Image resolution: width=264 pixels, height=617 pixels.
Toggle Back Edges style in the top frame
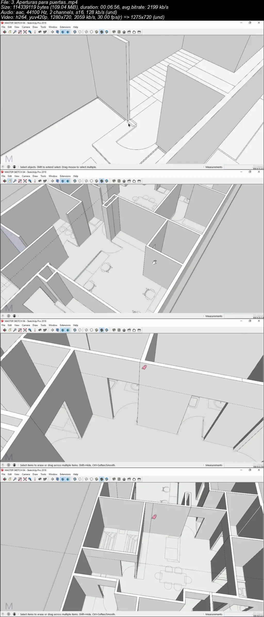[80, 32]
